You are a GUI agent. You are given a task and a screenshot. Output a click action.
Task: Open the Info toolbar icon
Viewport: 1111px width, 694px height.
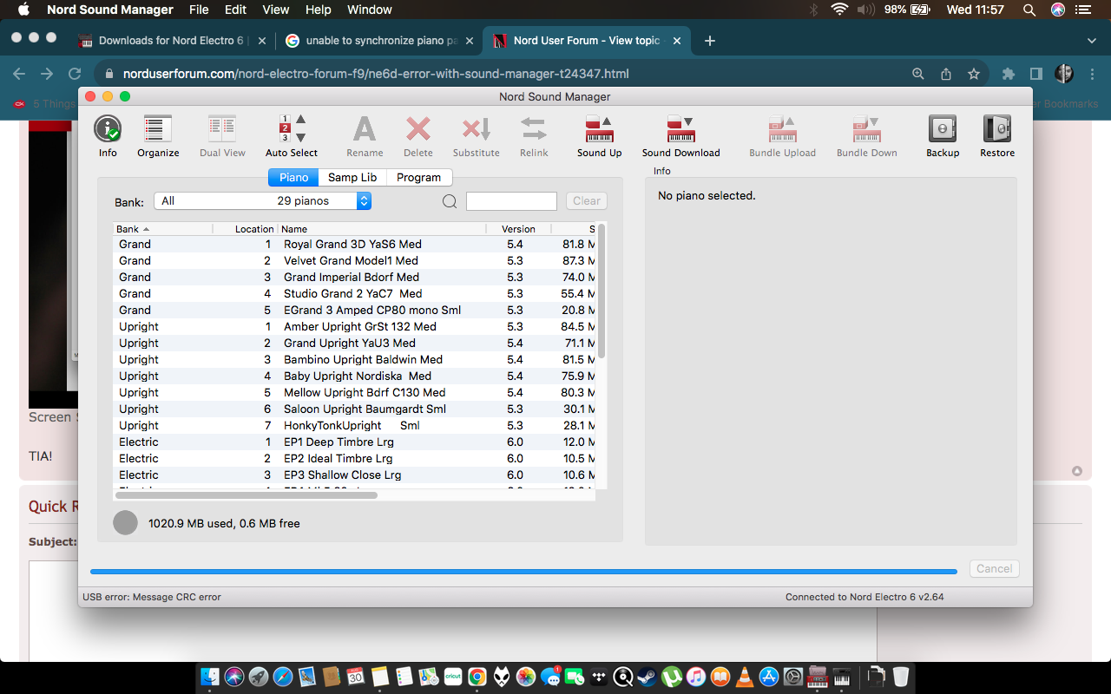[x=108, y=129]
